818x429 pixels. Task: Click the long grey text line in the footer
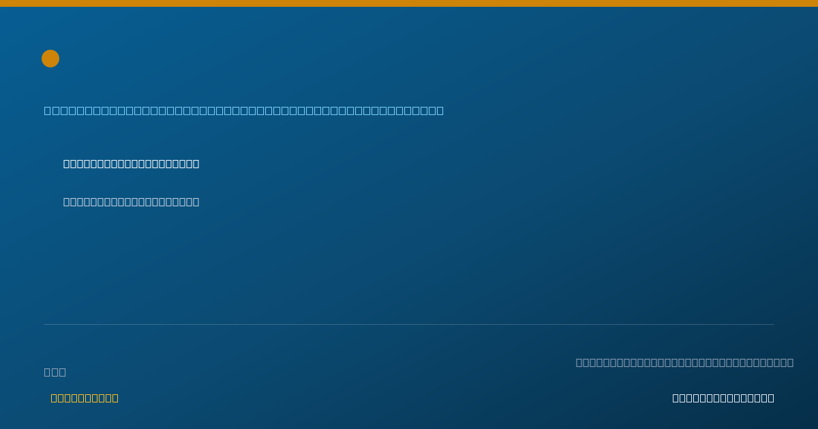coord(684,362)
